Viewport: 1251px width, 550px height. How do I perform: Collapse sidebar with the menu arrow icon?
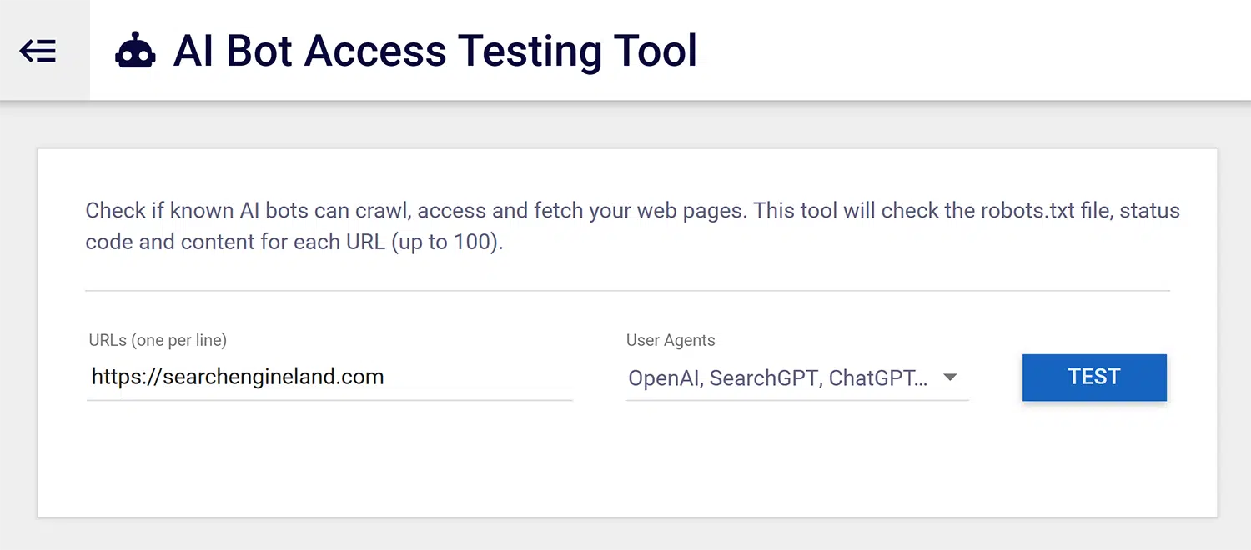[x=38, y=51]
